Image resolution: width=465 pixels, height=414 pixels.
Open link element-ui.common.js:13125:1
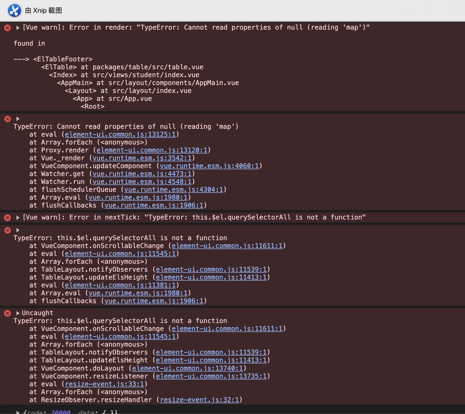[120, 134]
